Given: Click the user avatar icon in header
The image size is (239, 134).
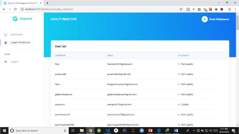Looking at the screenshot, I should (205, 19).
